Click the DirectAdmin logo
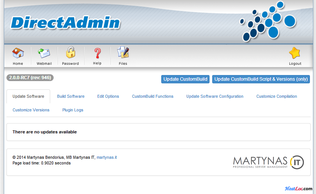Viewport: 316px width, 194px height. [65, 22]
